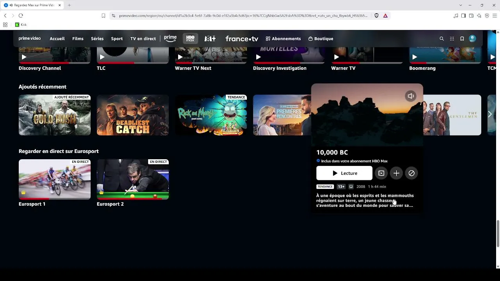Image resolution: width=500 pixels, height=281 pixels.
Task: Open the Warner TV Next label
Action: (193, 68)
